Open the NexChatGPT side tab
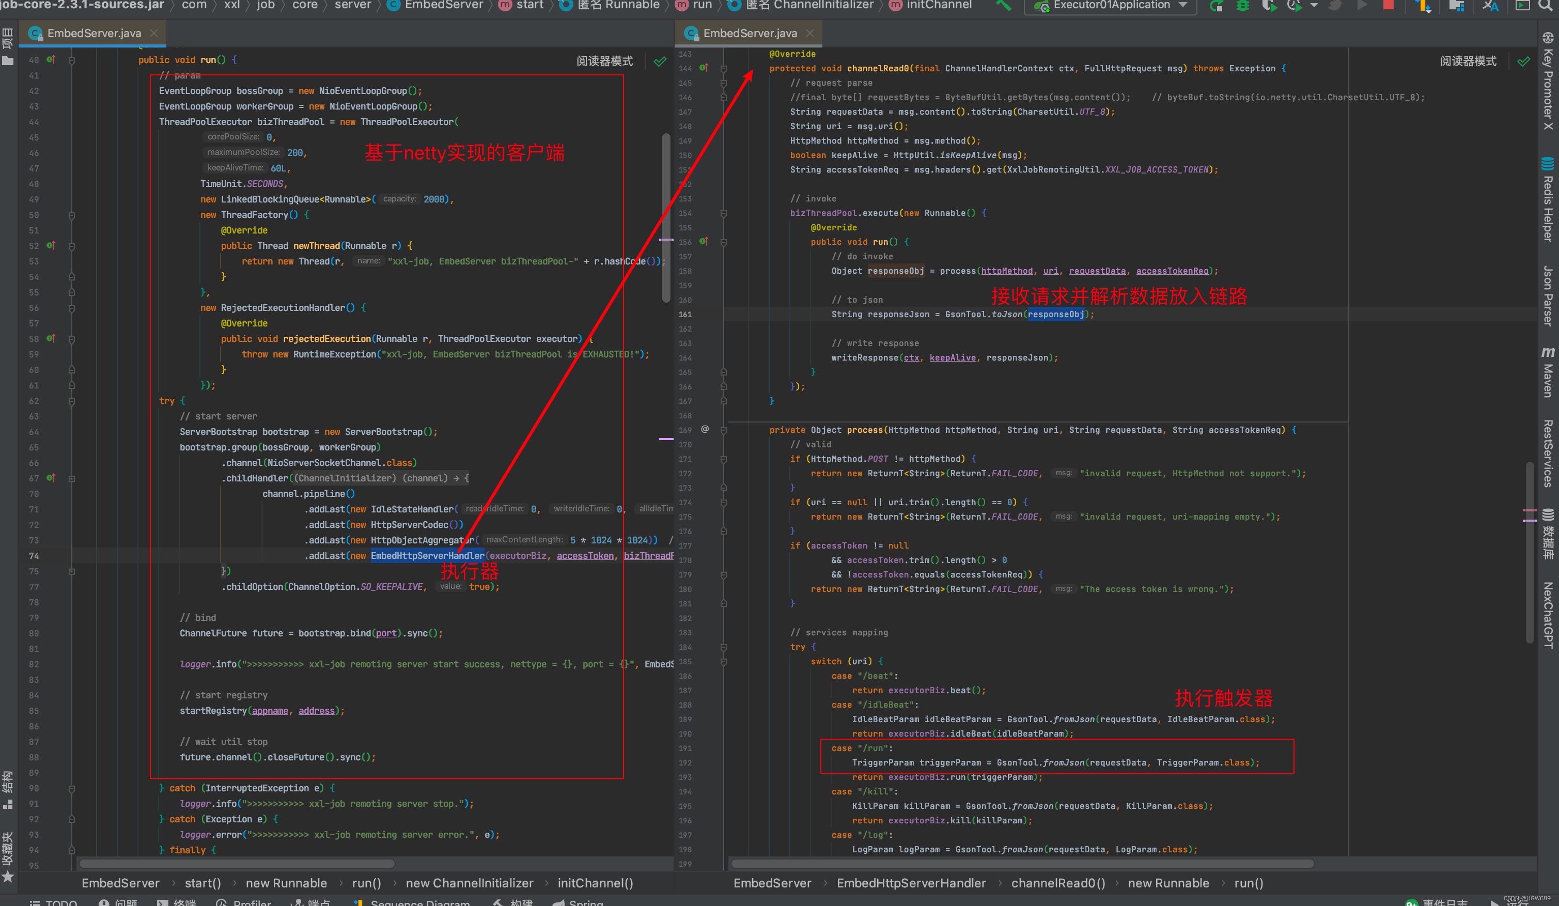Image resolution: width=1559 pixels, height=906 pixels. click(1548, 615)
